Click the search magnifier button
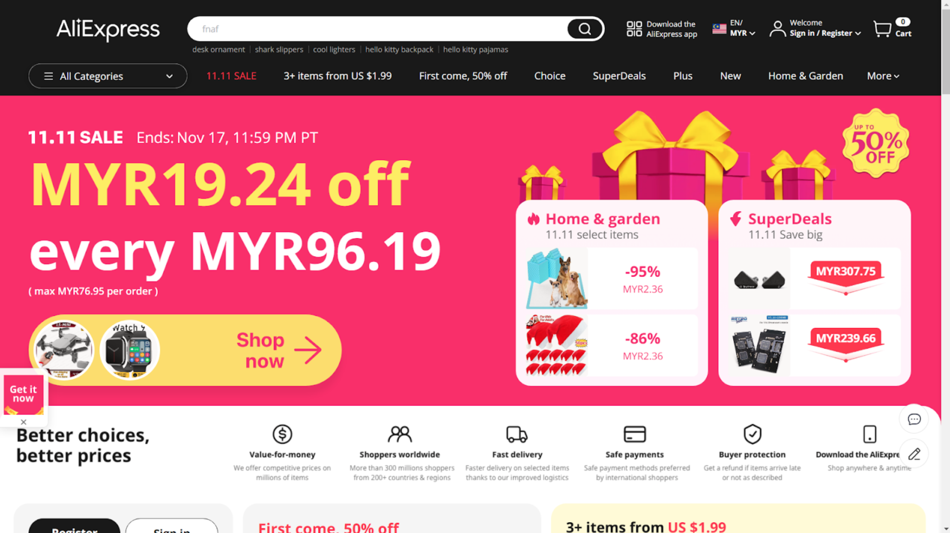 pos(584,29)
